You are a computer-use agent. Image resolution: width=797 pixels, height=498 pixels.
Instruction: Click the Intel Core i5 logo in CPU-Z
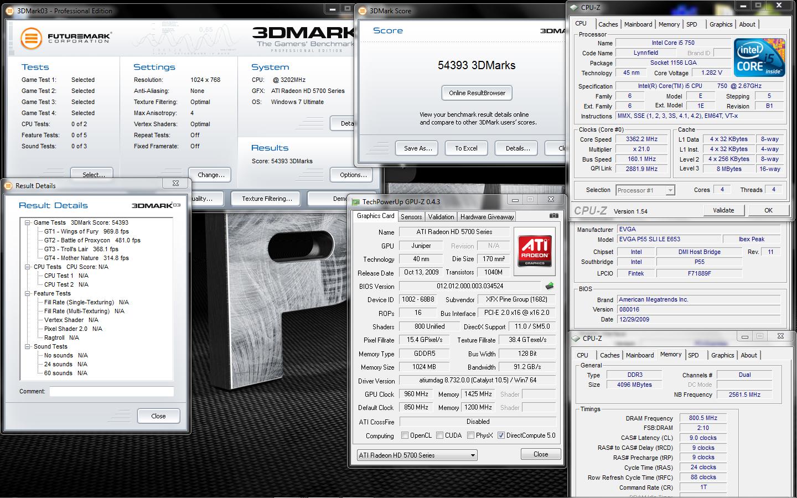click(759, 58)
